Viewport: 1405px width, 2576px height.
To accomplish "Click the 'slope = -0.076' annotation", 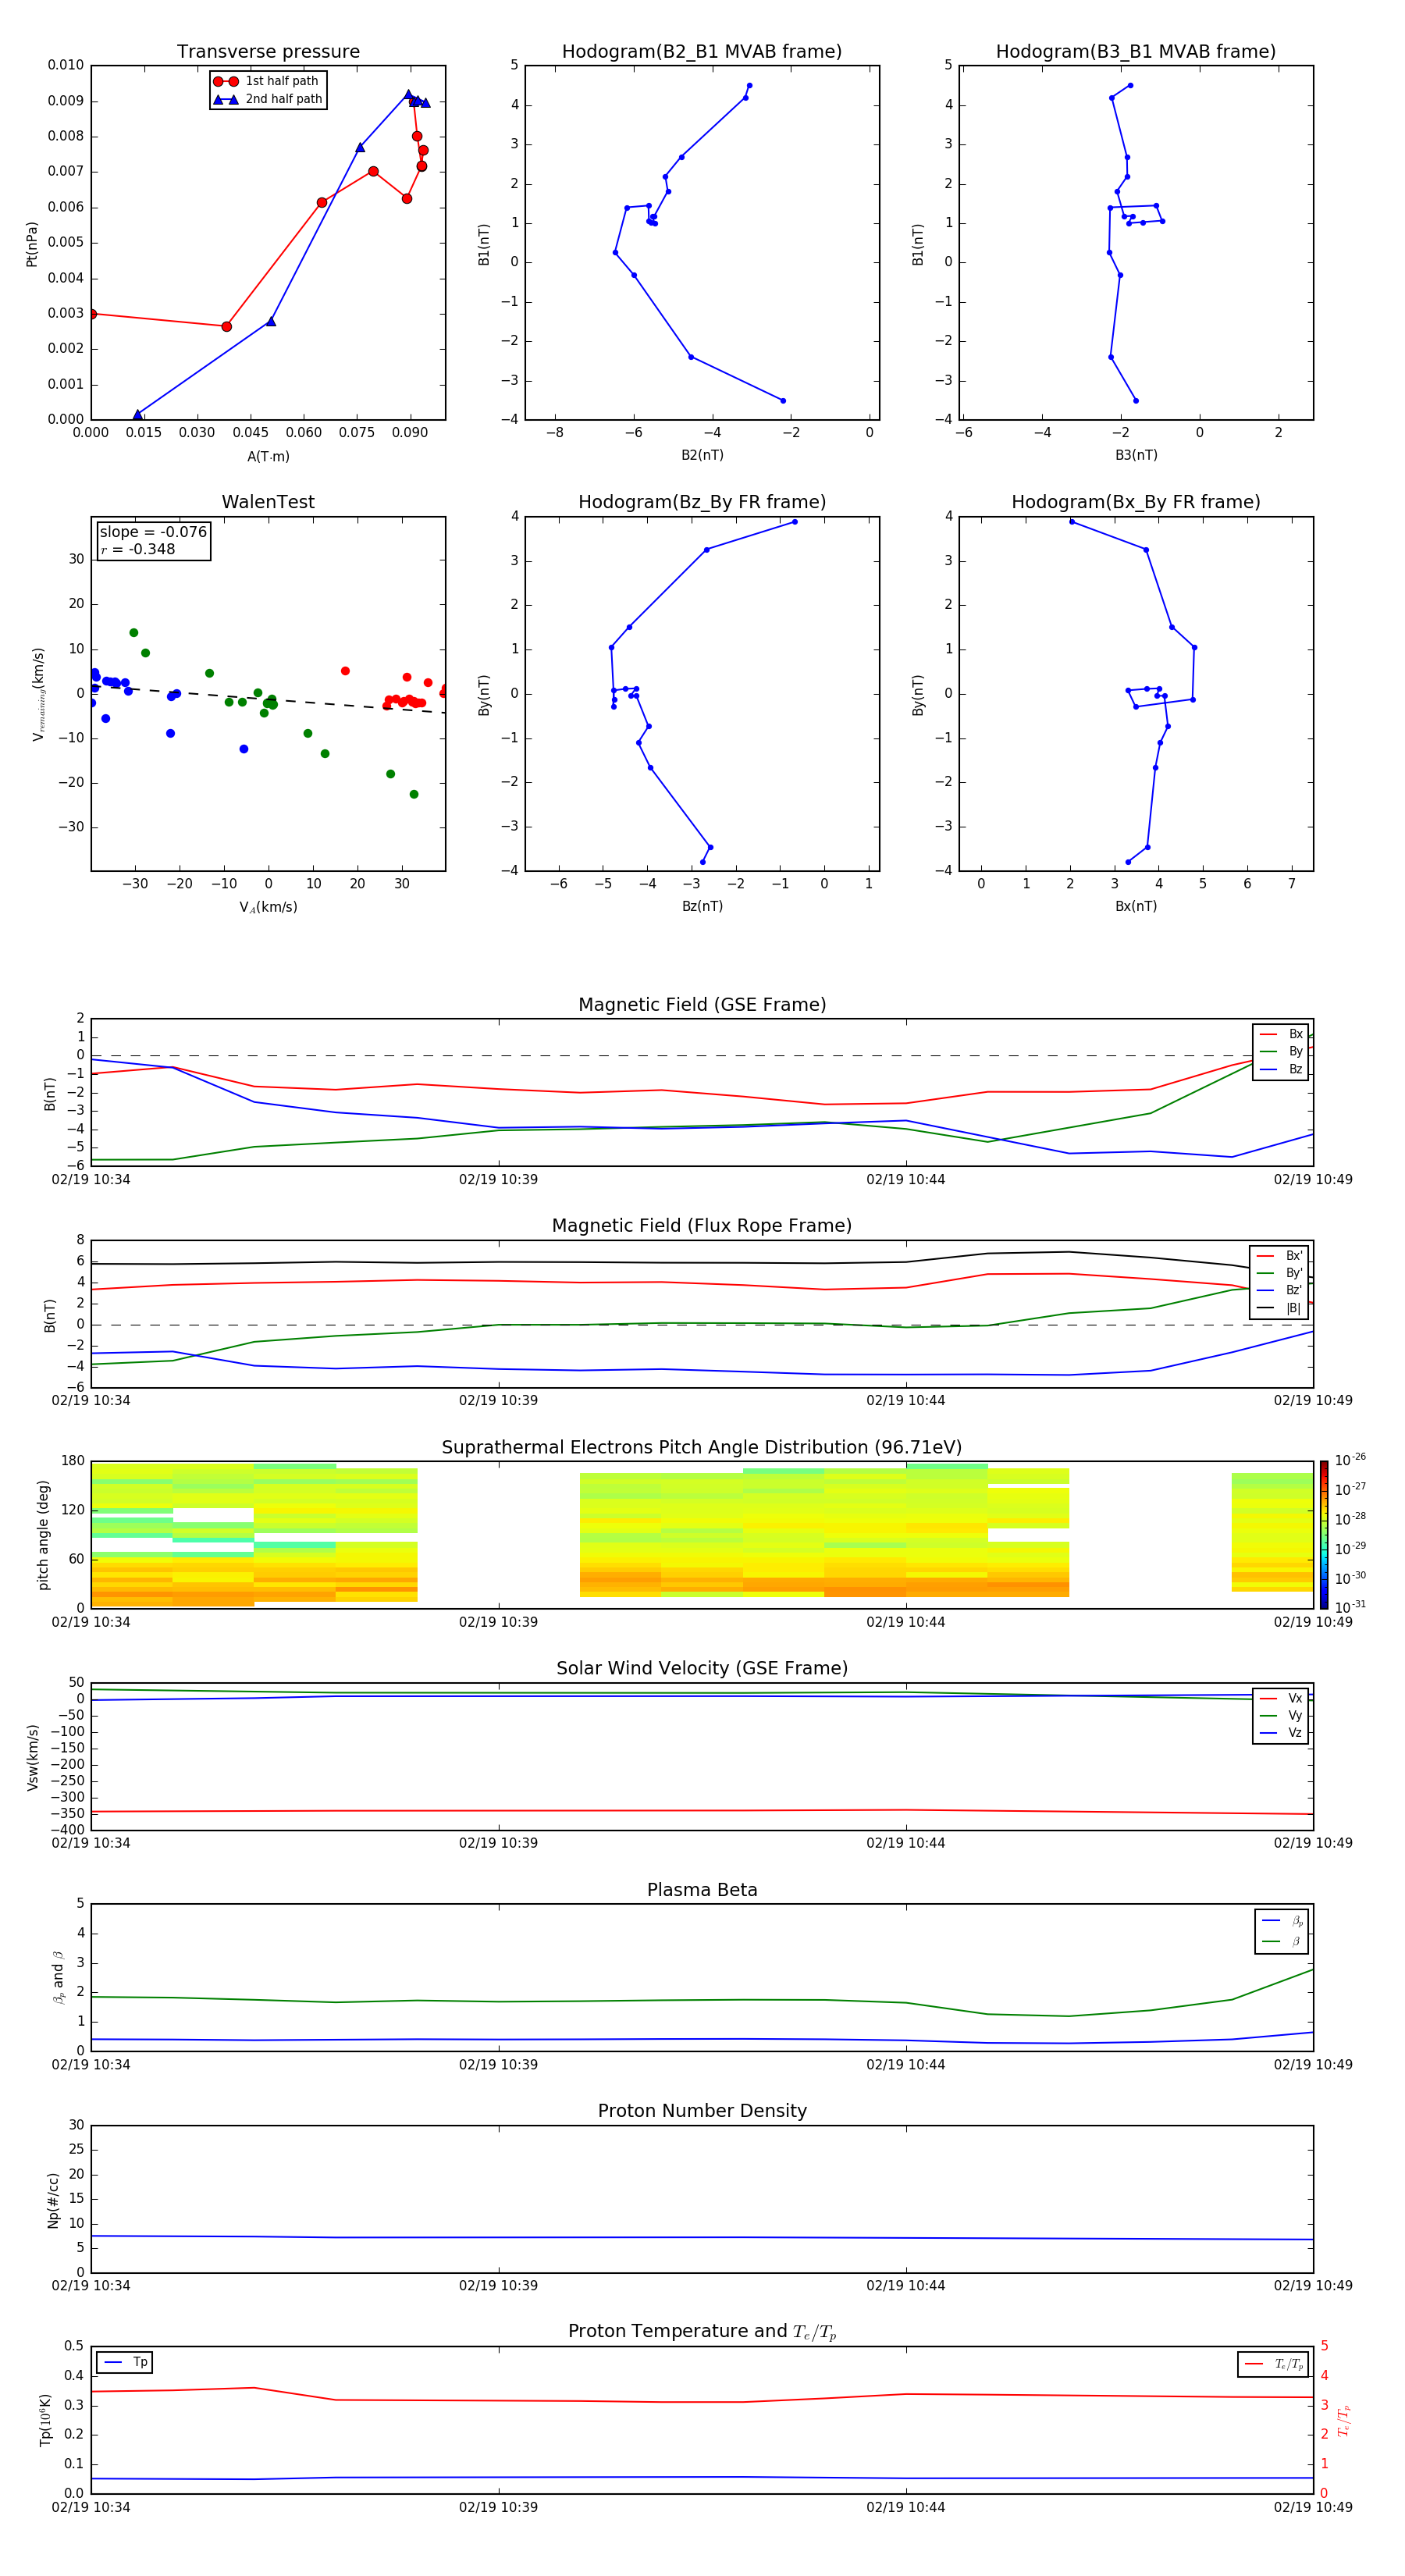I will (x=153, y=532).
